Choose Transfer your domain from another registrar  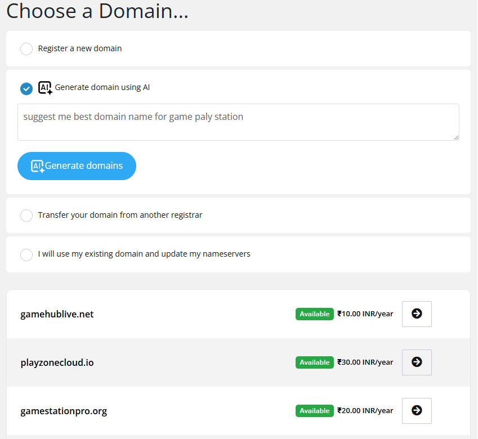click(x=26, y=216)
